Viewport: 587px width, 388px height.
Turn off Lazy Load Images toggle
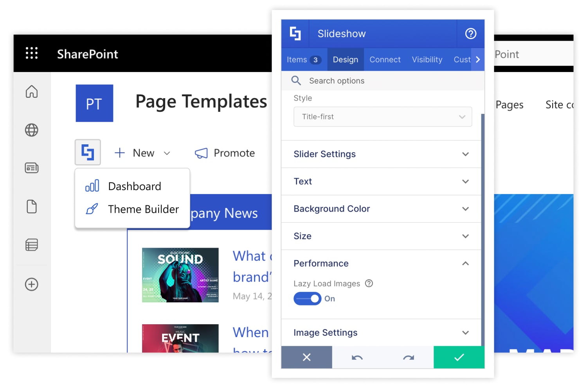coord(308,298)
